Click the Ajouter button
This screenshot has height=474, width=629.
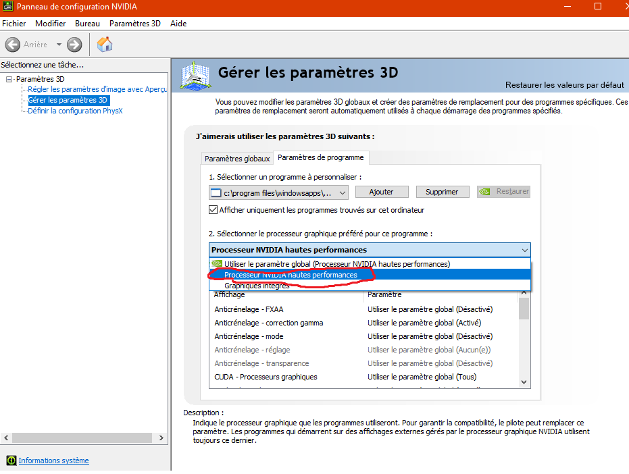(382, 192)
